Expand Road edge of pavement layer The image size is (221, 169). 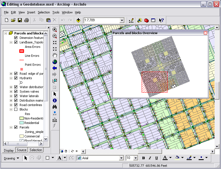[x=11, y=74]
